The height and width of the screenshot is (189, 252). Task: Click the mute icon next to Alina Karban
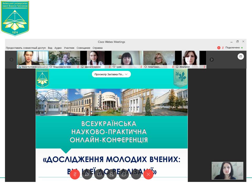(204, 66)
